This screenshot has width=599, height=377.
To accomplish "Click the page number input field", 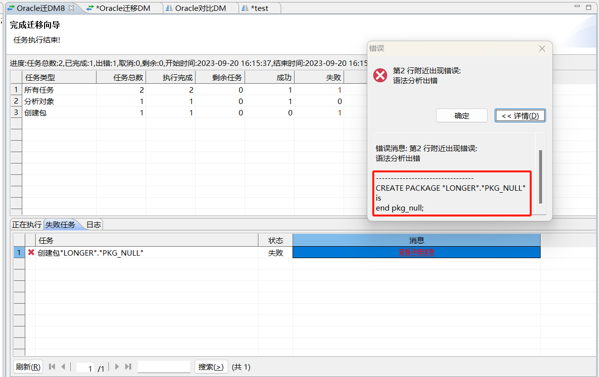I will [x=84, y=367].
